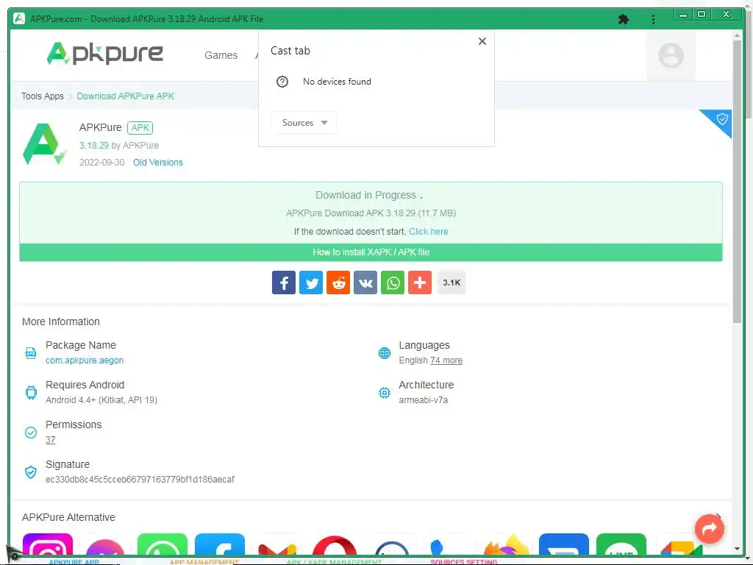Open the 37 permissions link
753x565 pixels.
click(51, 440)
